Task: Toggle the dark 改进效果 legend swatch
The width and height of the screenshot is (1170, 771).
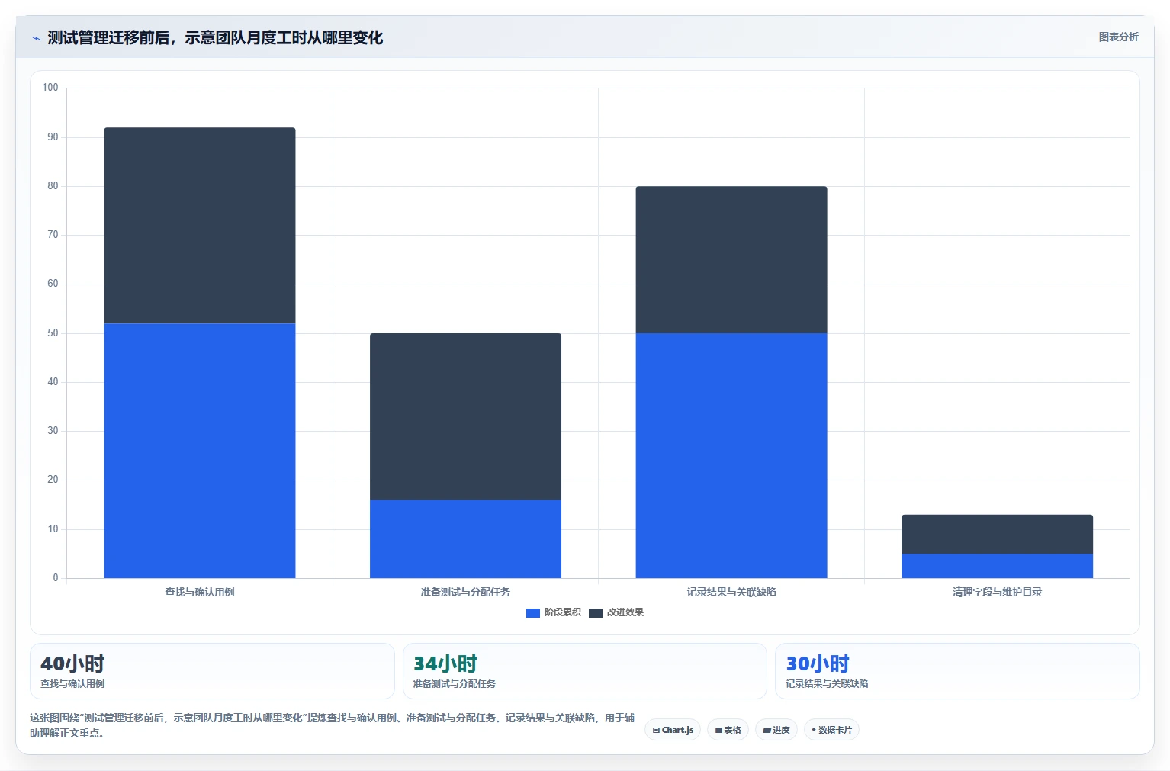Action: click(596, 612)
